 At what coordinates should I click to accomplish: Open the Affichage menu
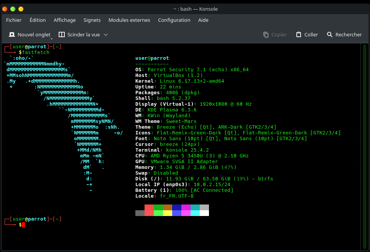click(64, 20)
